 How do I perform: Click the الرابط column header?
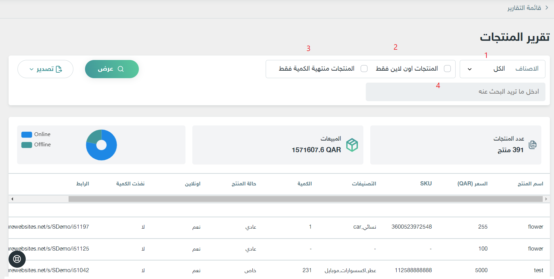(83, 184)
